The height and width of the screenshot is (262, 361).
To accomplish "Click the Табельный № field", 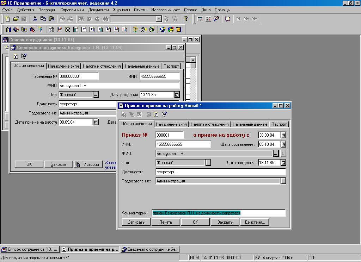I will click(x=79, y=76).
